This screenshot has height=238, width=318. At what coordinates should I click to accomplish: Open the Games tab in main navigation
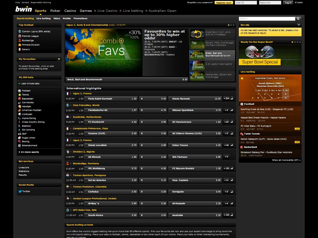point(86,11)
